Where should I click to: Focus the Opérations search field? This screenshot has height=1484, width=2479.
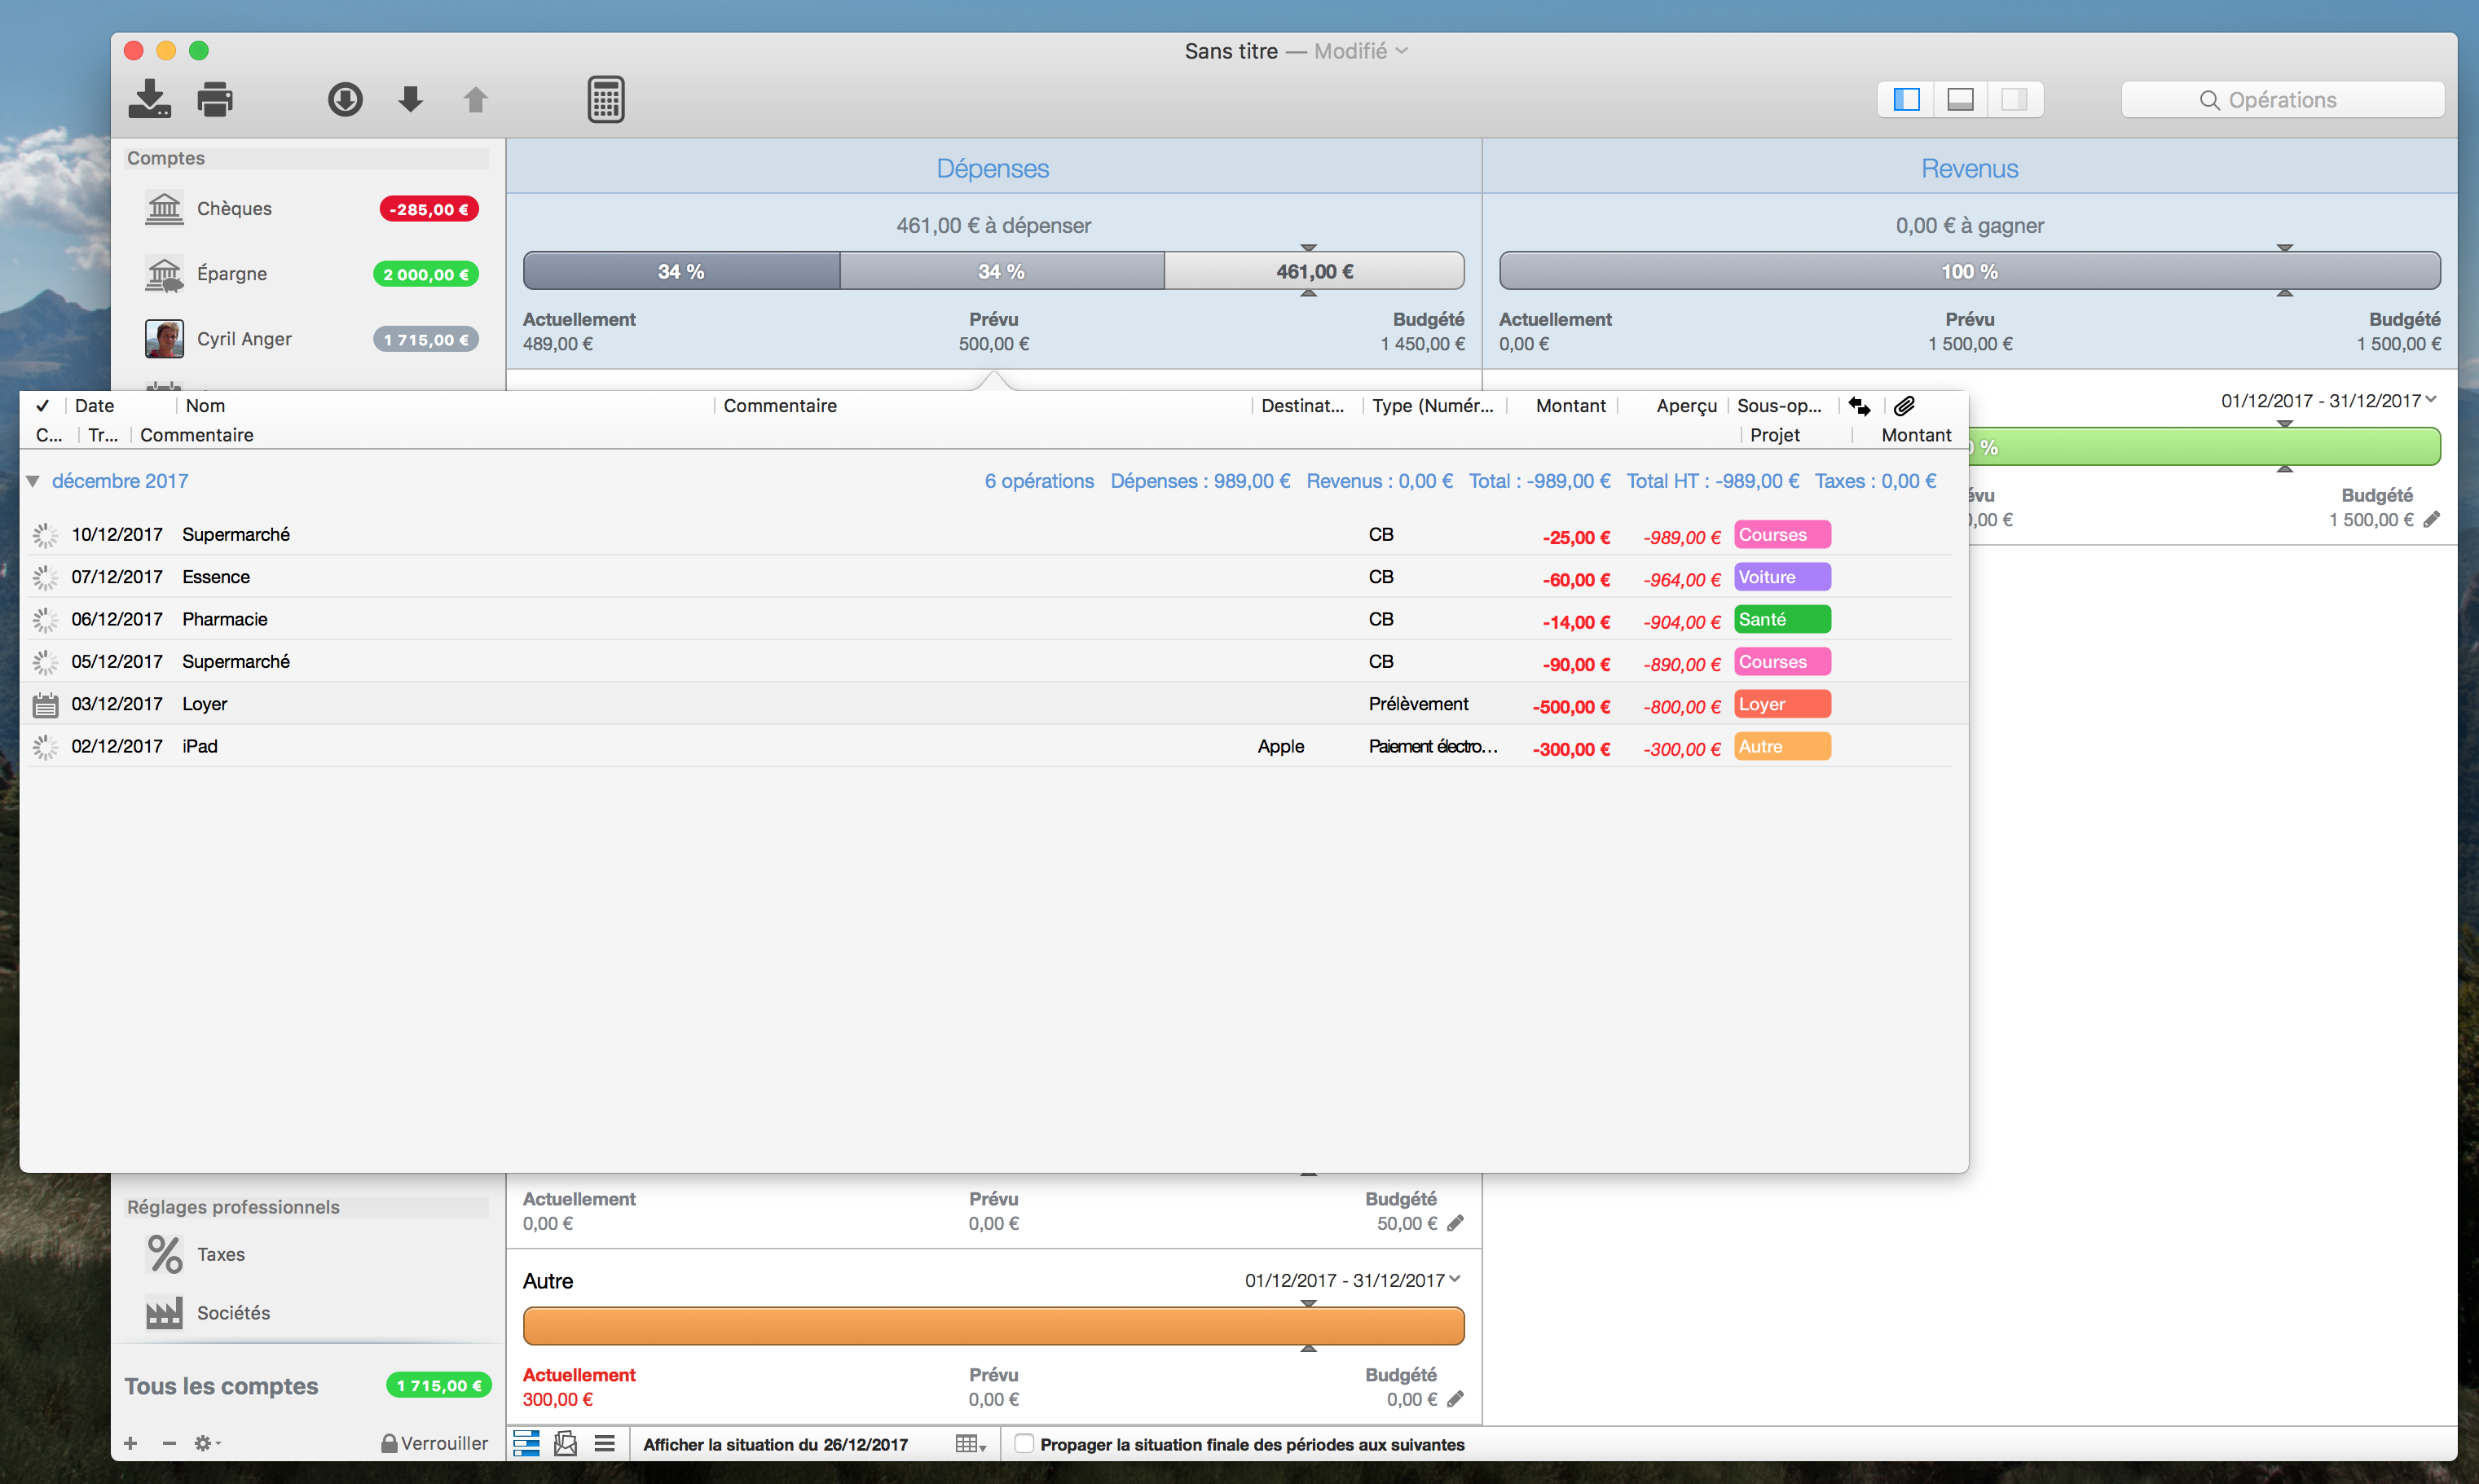pos(2282,100)
